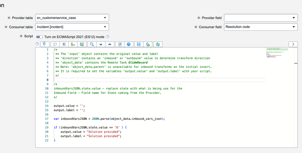Click the format code icon
Image resolution: width=302 pixels, height=153 pixels.
(x=64, y=44)
